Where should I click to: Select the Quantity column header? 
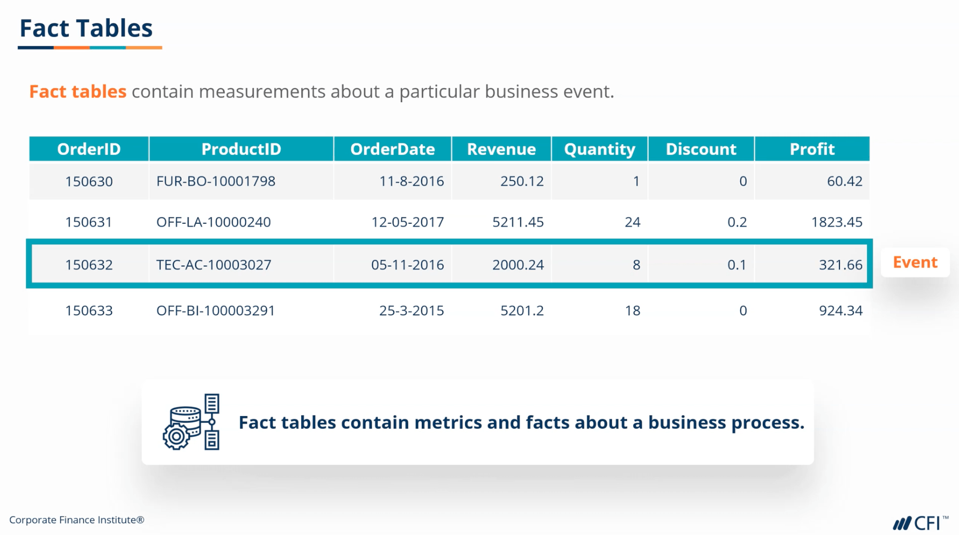coord(599,149)
